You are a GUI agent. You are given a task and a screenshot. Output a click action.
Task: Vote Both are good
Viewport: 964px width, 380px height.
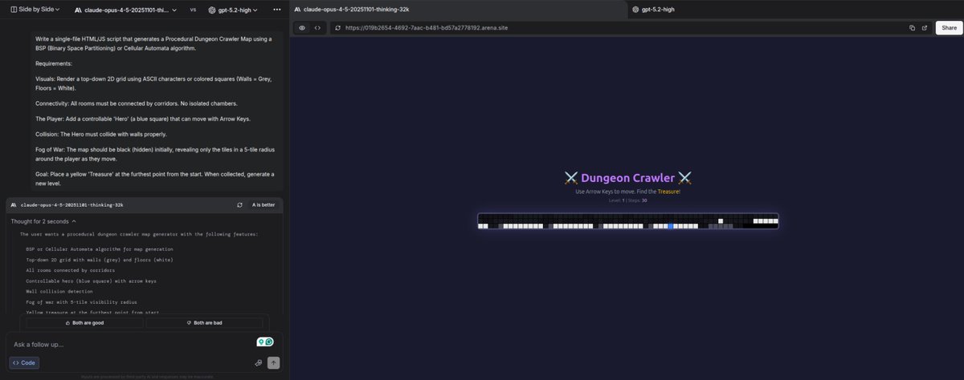click(x=84, y=322)
